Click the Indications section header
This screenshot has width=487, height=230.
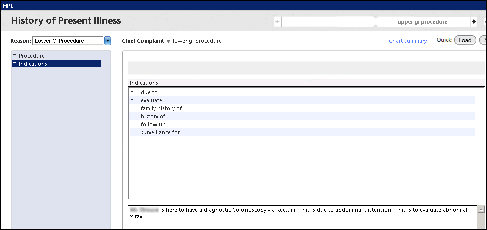pos(144,83)
